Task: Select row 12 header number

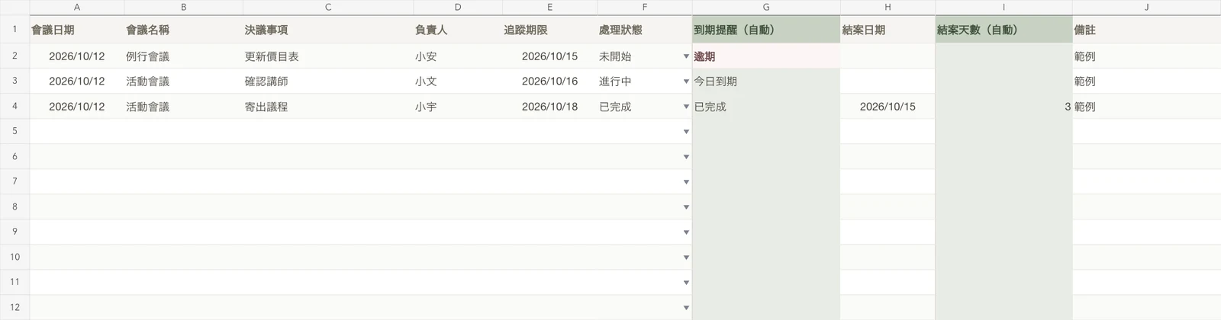Action: point(14,308)
